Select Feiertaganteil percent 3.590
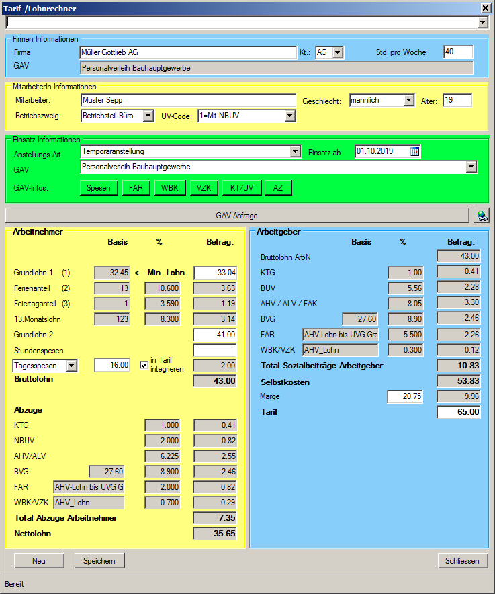495x594 pixels. (x=162, y=304)
